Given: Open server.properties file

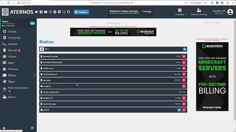Looking at the screenshot, I should (x=51, y=92).
